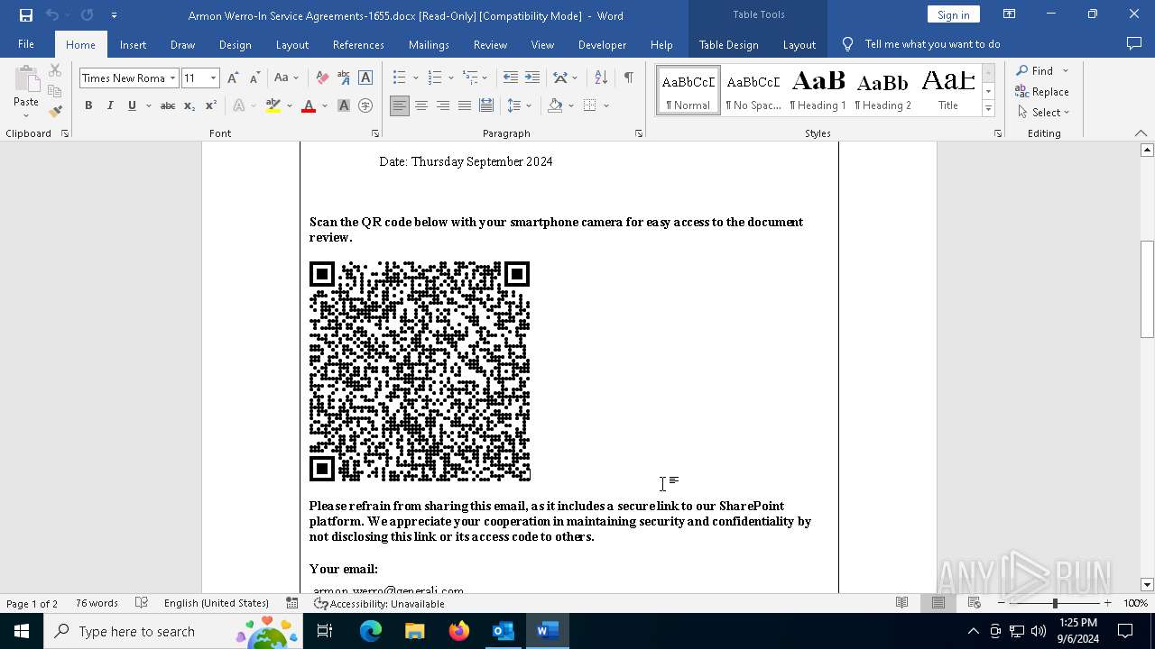The width and height of the screenshot is (1155, 649).
Task: Toggle italic formatting
Action: point(110,105)
